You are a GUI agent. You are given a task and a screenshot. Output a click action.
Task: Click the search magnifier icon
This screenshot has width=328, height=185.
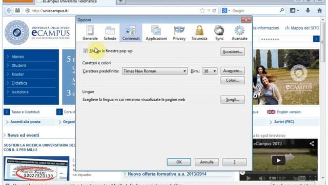[281, 10]
